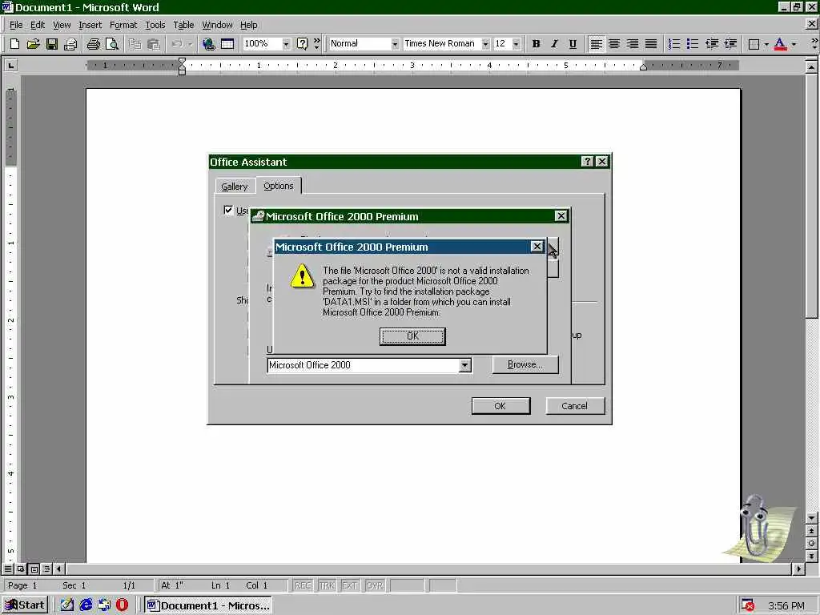
Task: Open the Zoom 100% dropdown
Action: point(286,44)
